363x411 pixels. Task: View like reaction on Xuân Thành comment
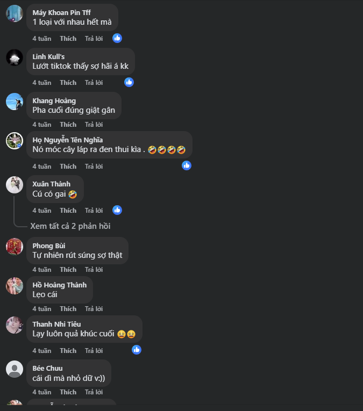[x=117, y=210]
